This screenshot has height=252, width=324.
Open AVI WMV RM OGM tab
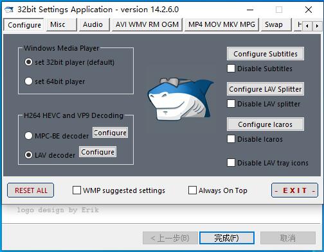147,25
